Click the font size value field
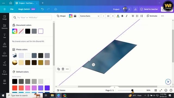 coord(108,16)
